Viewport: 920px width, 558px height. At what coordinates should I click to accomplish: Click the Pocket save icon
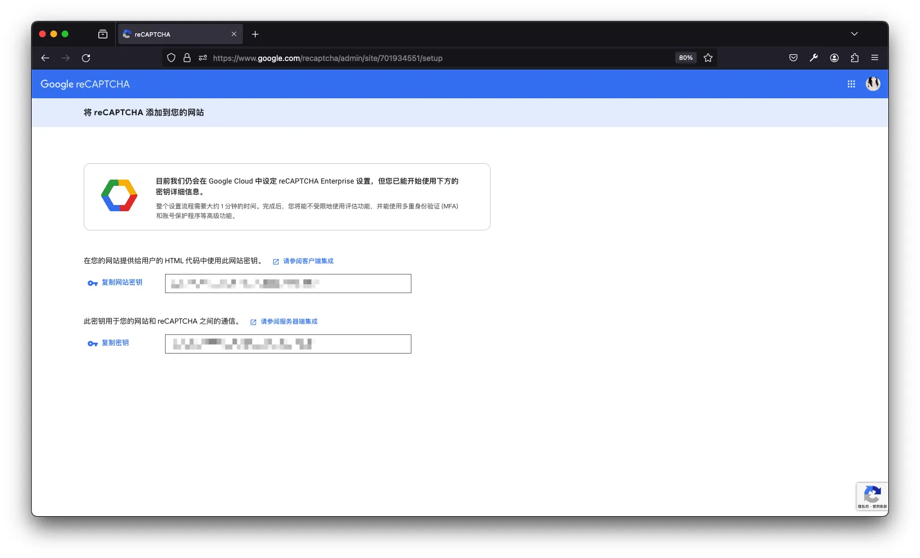[793, 58]
